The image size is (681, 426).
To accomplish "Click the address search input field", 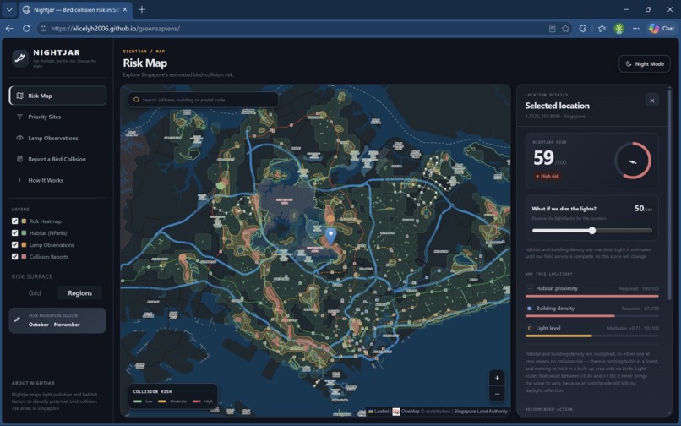I will (204, 100).
